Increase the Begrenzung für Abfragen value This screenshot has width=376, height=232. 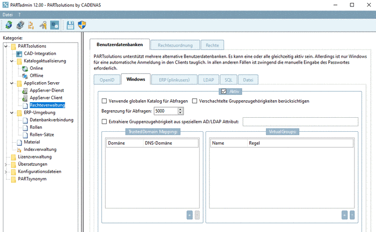coord(180,109)
